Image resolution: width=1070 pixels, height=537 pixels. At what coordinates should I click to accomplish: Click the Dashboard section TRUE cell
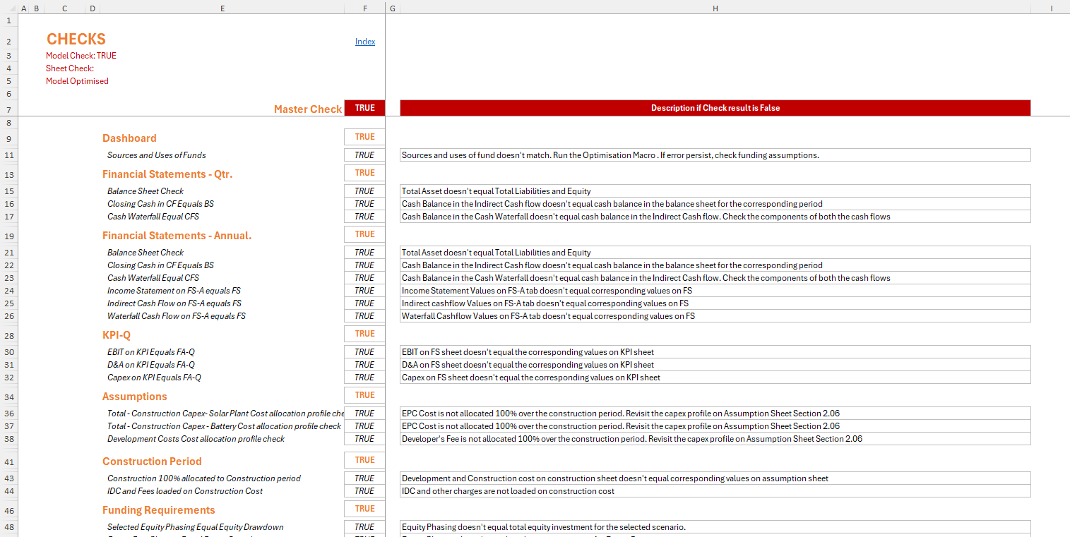(x=365, y=137)
